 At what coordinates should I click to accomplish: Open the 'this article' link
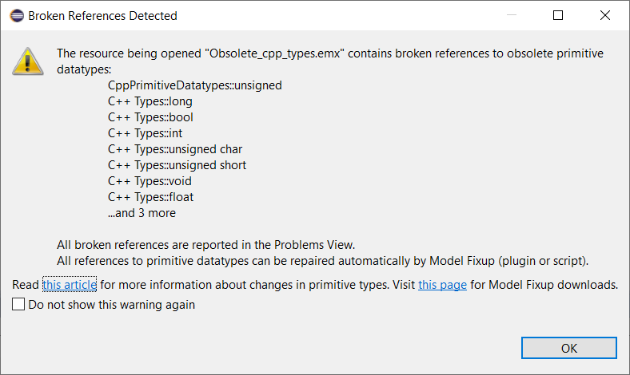click(70, 285)
